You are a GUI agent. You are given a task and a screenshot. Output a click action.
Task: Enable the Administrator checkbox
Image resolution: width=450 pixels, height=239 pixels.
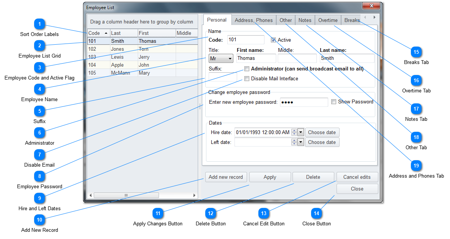pos(247,69)
